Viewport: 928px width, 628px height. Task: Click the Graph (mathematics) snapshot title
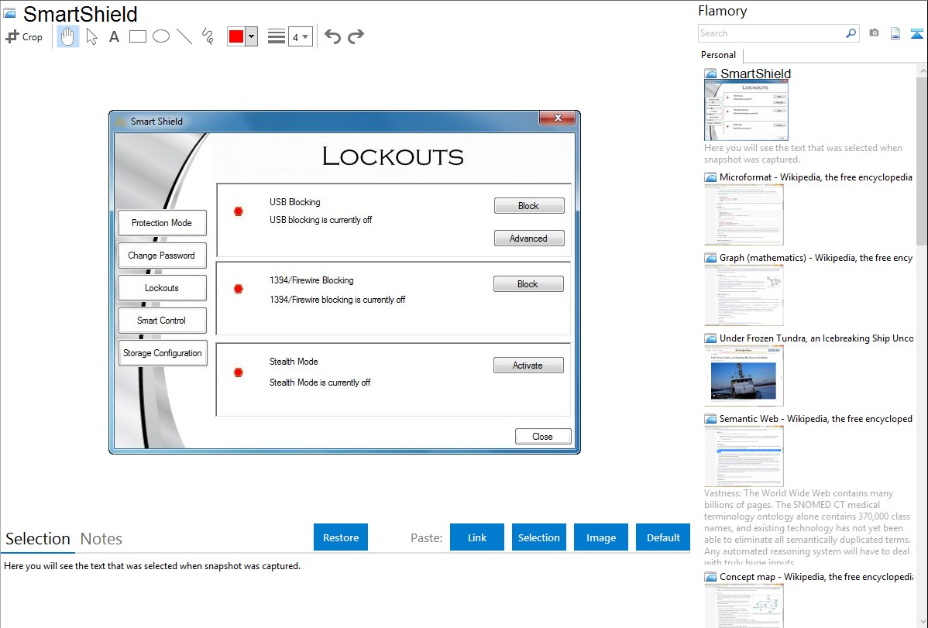816,258
